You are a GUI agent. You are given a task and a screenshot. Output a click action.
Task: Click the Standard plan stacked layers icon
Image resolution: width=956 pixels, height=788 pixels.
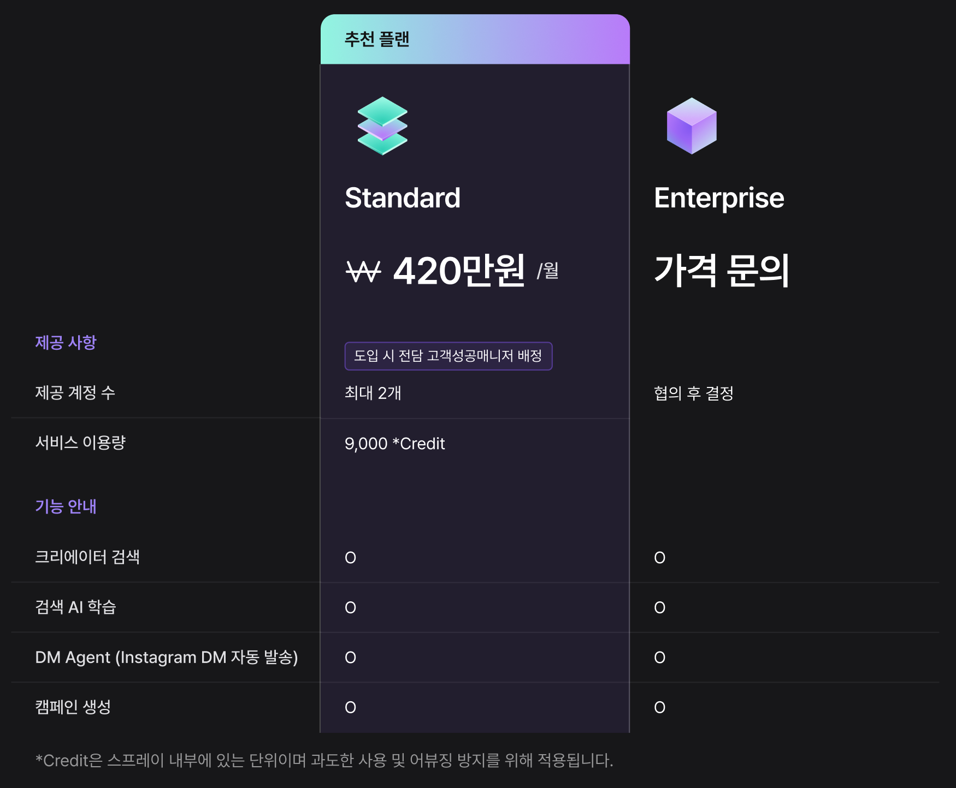pos(382,126)
